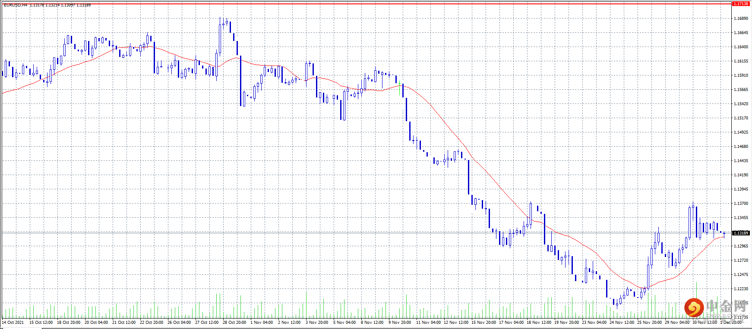This screenshot has width=752, height=329.
Task: Click the 24 Nov 12:00 time axis label
Action: [622, 323]
